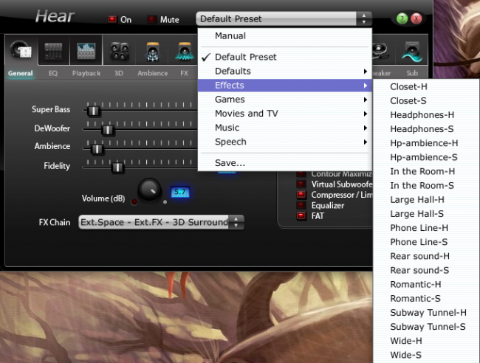
Task: Select In the Room-H preset
Action: [x=426, y=172]
